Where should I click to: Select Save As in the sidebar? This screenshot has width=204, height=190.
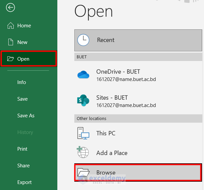[29, 116]
